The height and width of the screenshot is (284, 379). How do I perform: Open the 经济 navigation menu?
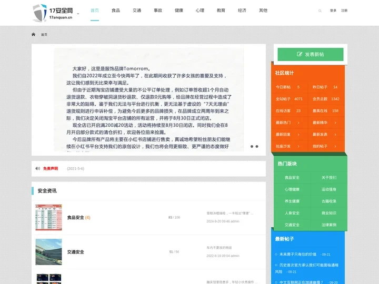pyautogui.click(x=242, y=11)
